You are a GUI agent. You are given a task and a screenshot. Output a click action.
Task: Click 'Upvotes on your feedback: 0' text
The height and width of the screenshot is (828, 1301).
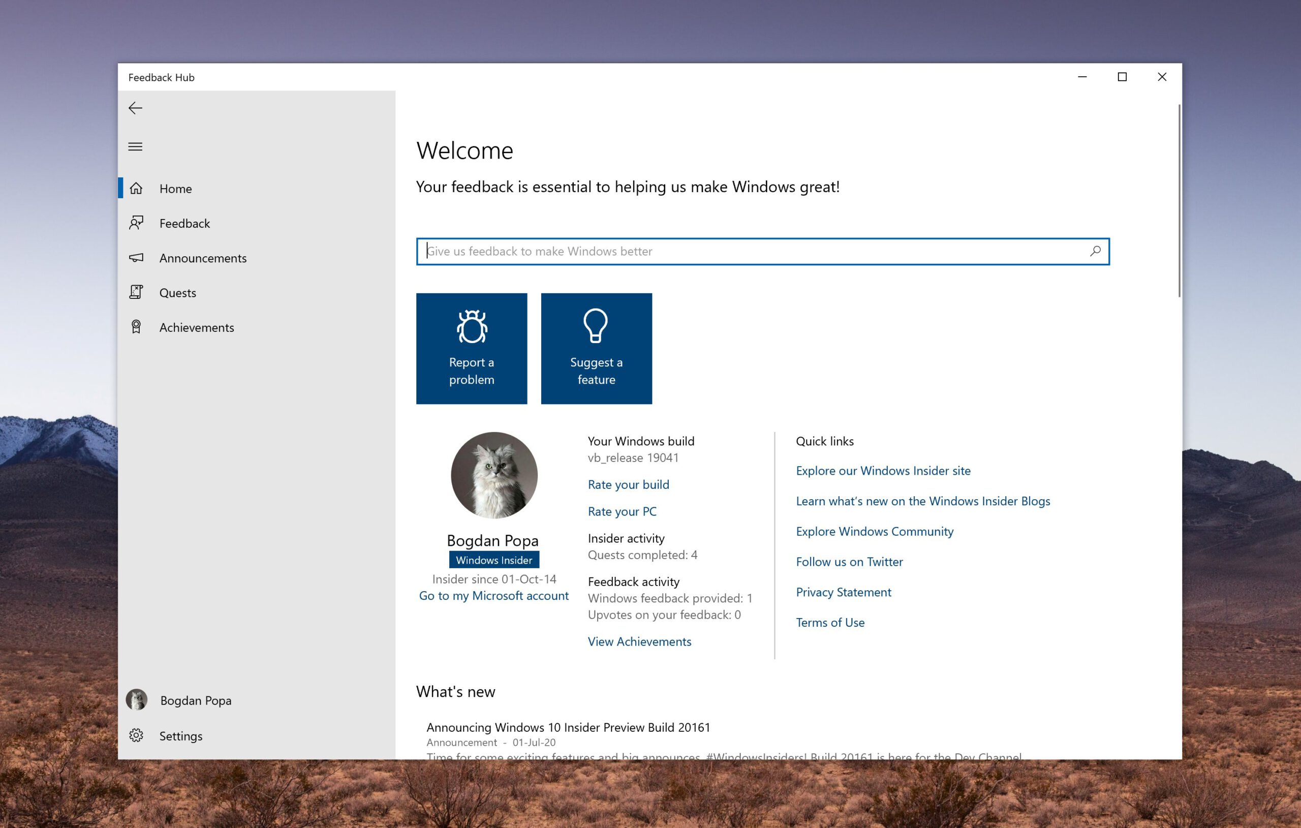[x=665, y=615]
